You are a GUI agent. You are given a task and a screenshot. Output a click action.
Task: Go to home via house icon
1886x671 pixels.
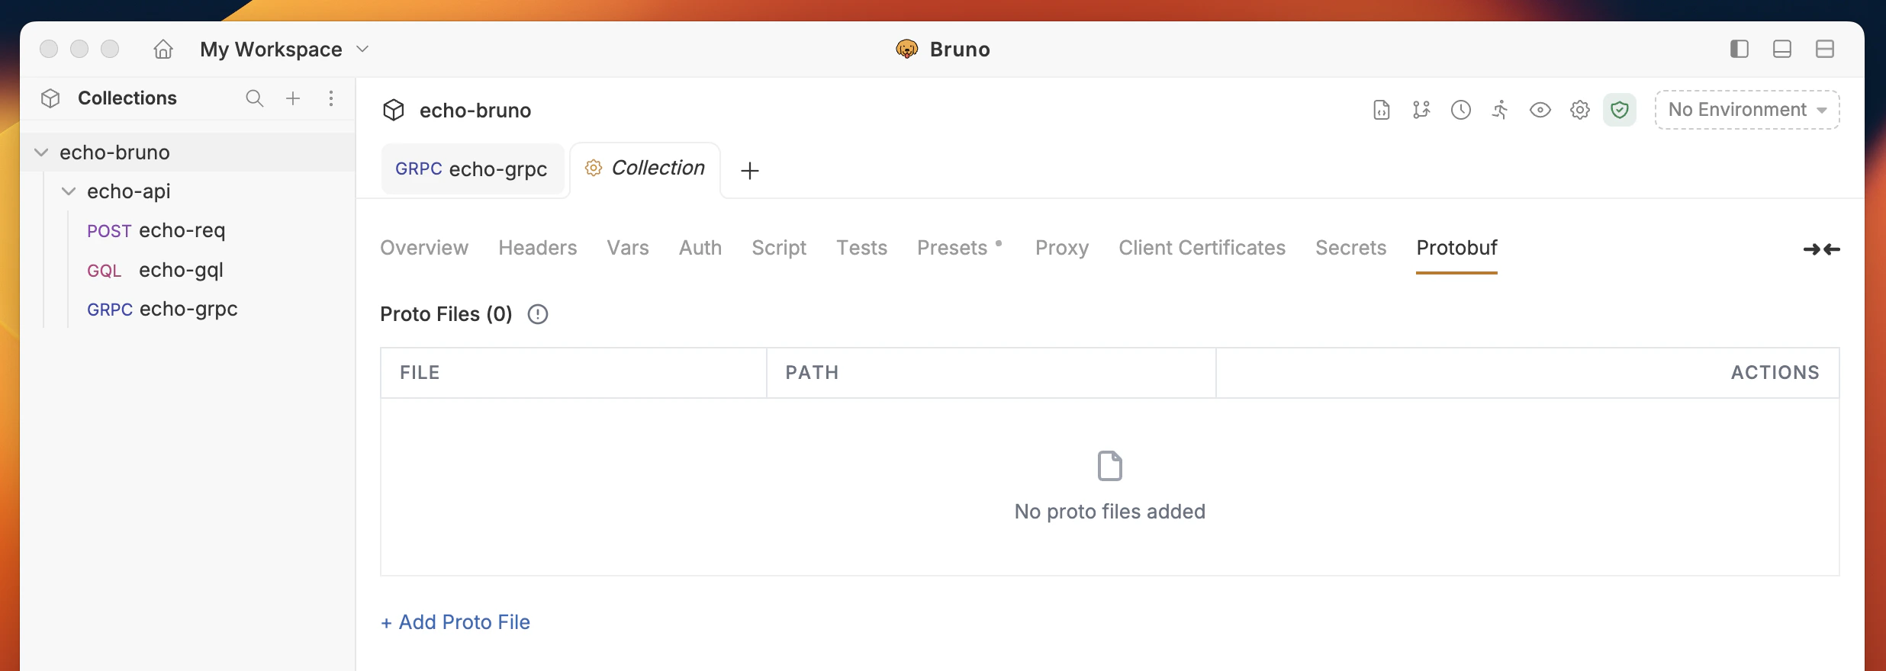(x=163, y=50)
